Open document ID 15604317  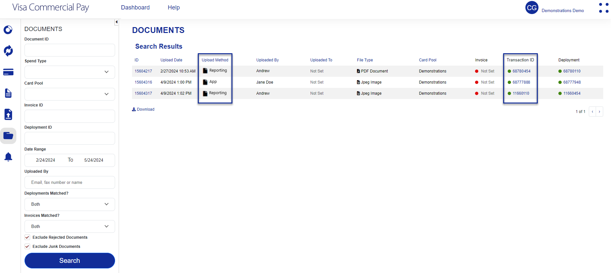[x=143, y=93]
